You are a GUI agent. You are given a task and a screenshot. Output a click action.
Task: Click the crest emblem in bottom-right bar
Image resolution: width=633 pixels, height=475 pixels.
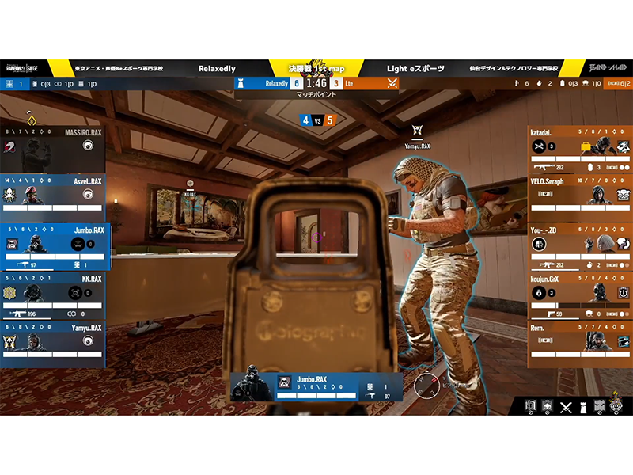click(x=616, y=403)
